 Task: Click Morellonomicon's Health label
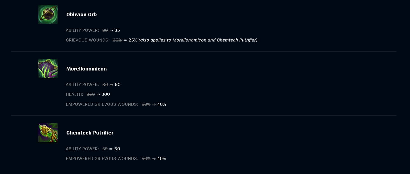pos(75,94)
